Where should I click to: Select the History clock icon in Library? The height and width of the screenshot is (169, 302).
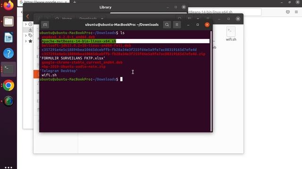click(x=30, y=24)
